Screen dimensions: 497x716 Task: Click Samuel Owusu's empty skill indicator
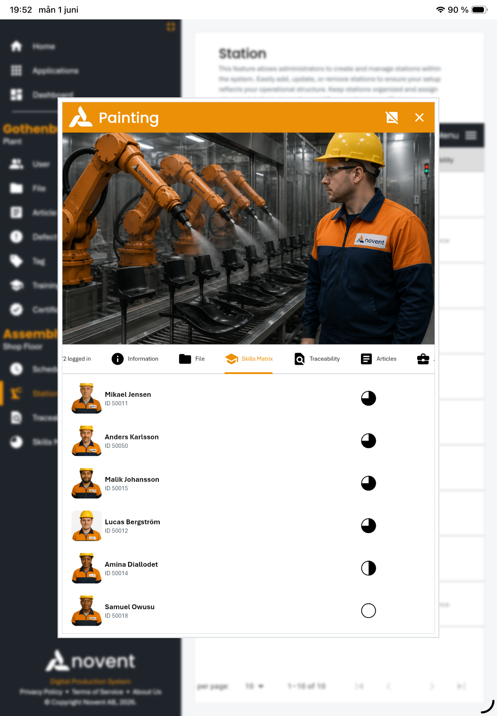(368, 611)
